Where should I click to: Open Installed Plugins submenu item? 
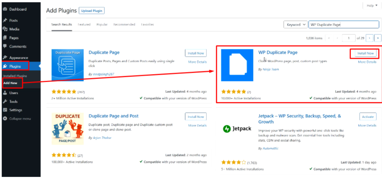click(15, 76)
